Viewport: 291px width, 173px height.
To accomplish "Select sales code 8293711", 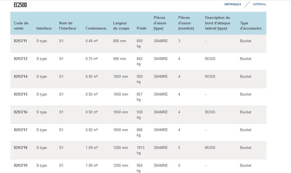I will coord(21,41).
